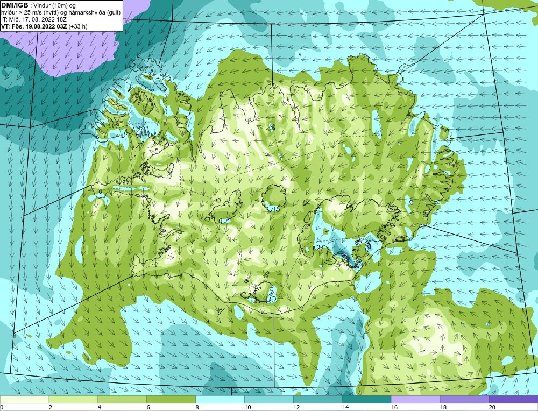Screen dimensions: 538x411
Task: Click the legend value label '6'
Action: click(148, 407)
